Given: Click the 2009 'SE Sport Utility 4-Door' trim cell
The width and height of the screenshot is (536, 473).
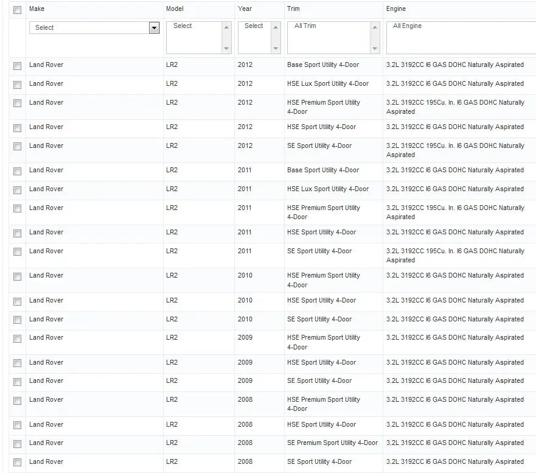Looking at the screenshot, I should coord(319,380).
